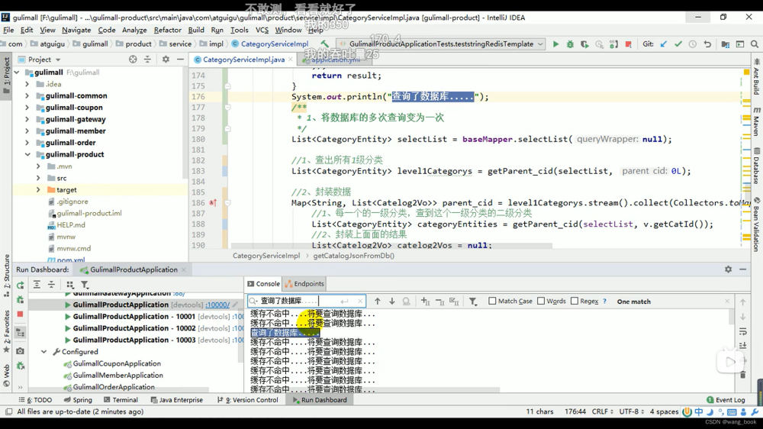Collapse the Configured group in dashboard
Viewport: 763px width, 429px height.
[x=43, y=352]
